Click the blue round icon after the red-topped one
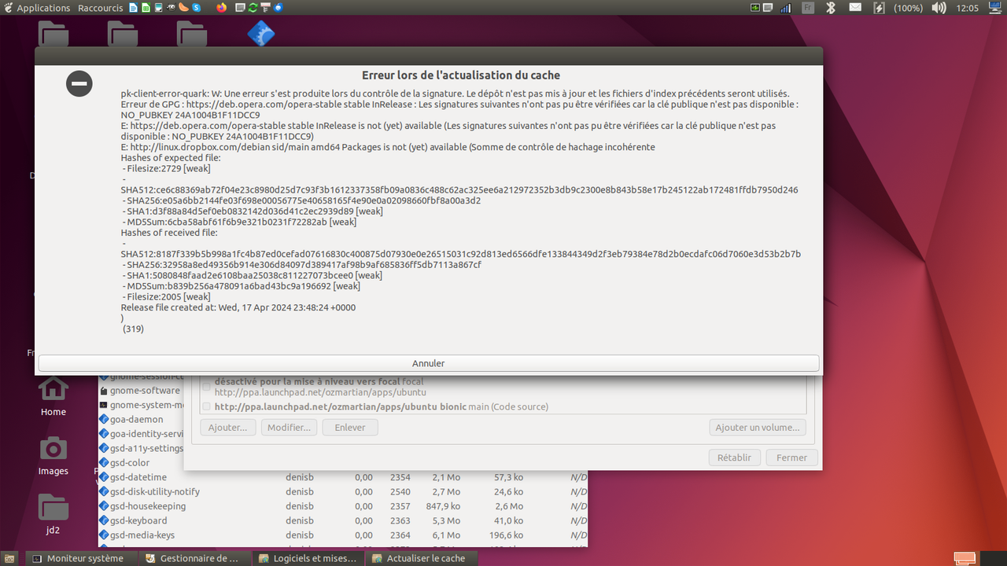 pyautogui.click(x=278, y=8)
